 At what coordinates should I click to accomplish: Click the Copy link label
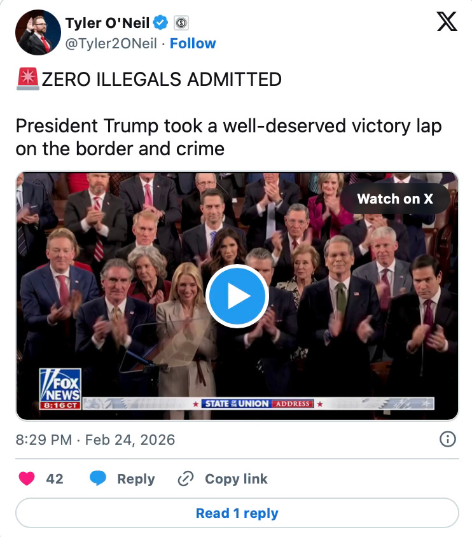(x=236, y=478)
